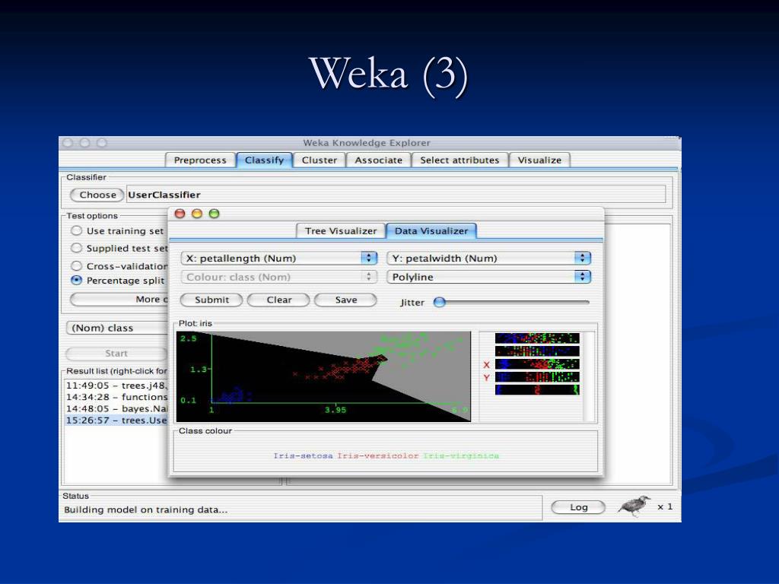Screen dimensions: 779x584
Task: Select the 14:34:28 functions result entry
Action: tap(116, 397)
